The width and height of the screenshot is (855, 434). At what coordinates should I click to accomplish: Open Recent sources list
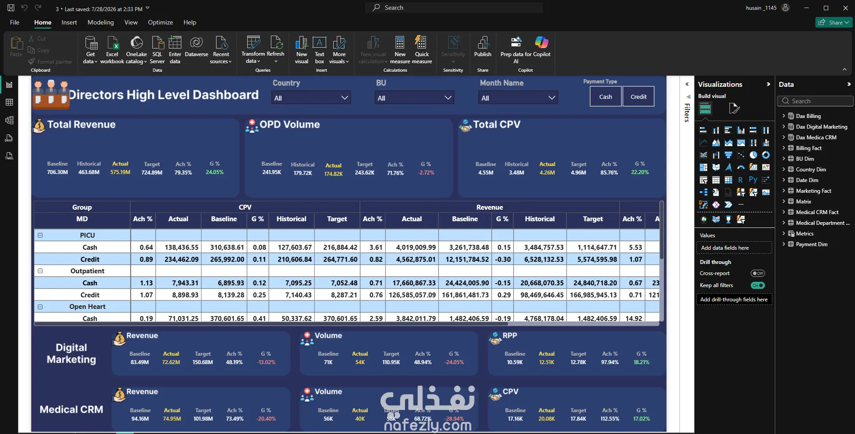[x=221, y=50]
